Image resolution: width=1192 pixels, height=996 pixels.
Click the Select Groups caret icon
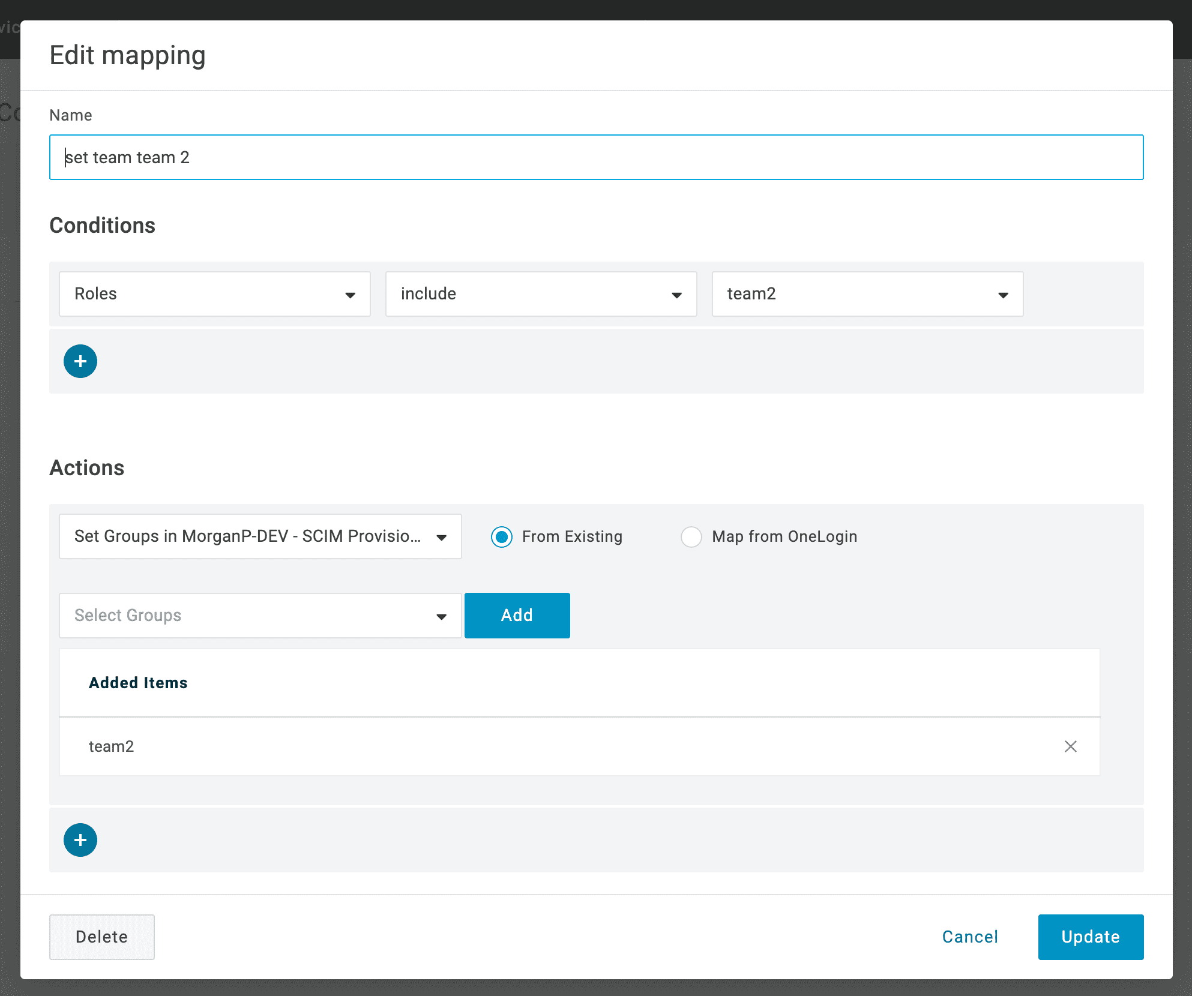[442, 616]
